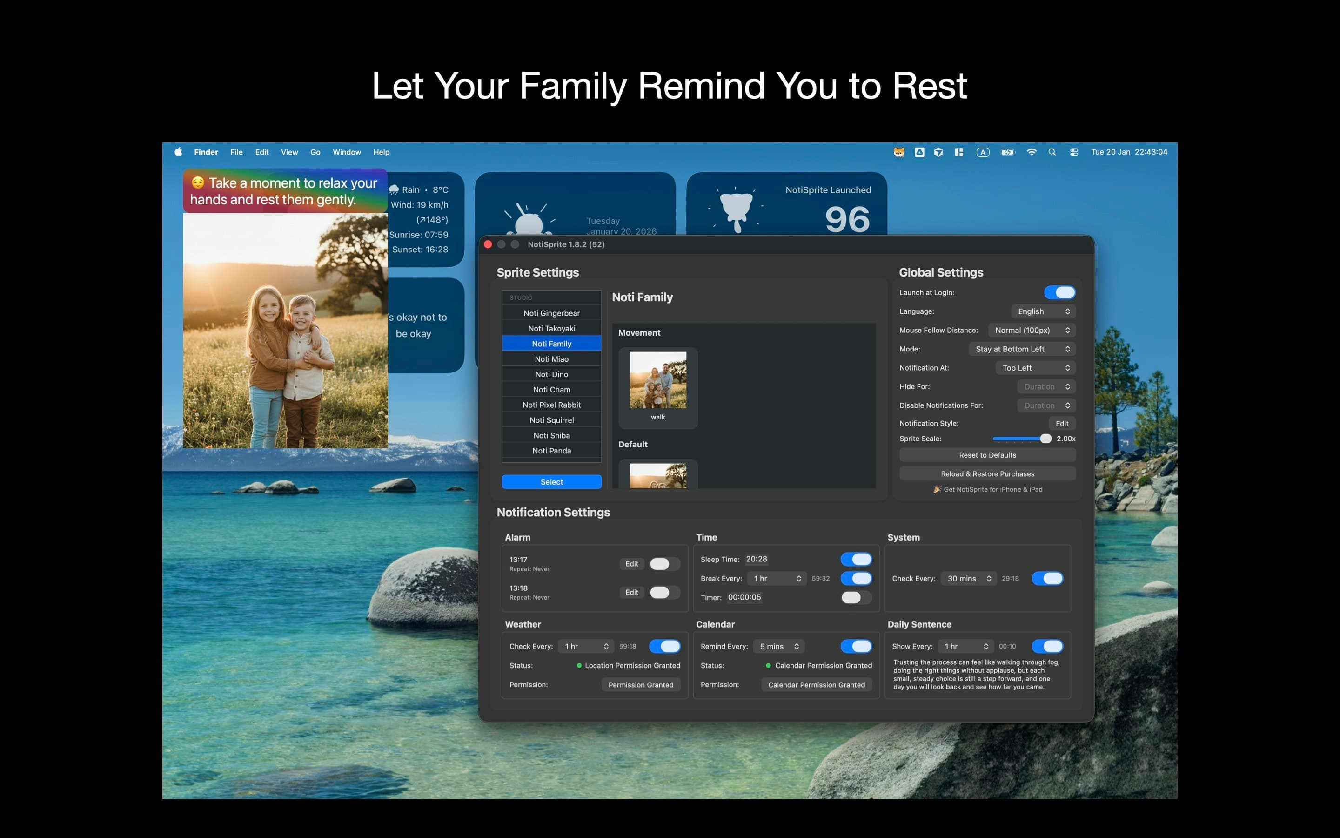The height and width of the screenshot is (838, 1340).
Task: Select Noti Takoyaki in the sprite list
Action: click(551, 328)
